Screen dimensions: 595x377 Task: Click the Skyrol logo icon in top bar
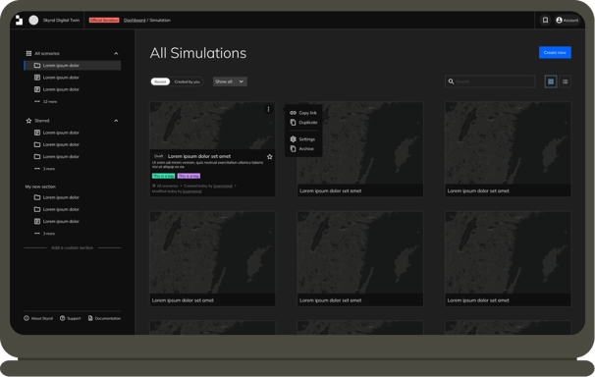[19, 20]
